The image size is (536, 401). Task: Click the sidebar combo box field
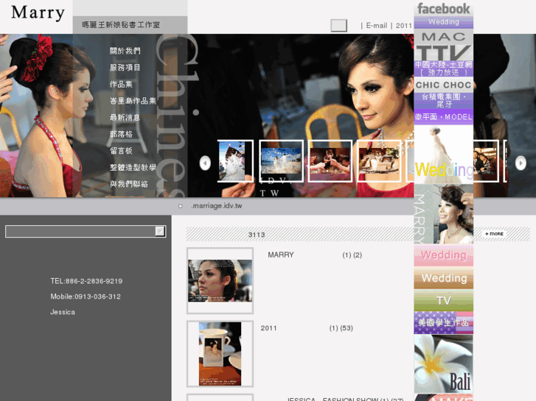86,231
